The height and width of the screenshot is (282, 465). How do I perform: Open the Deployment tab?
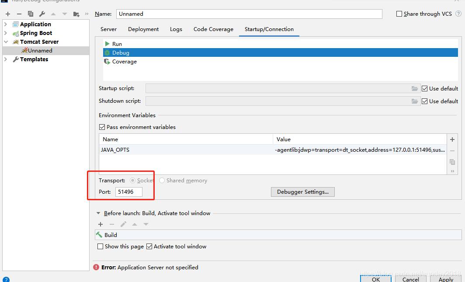(x=143, y=29)
